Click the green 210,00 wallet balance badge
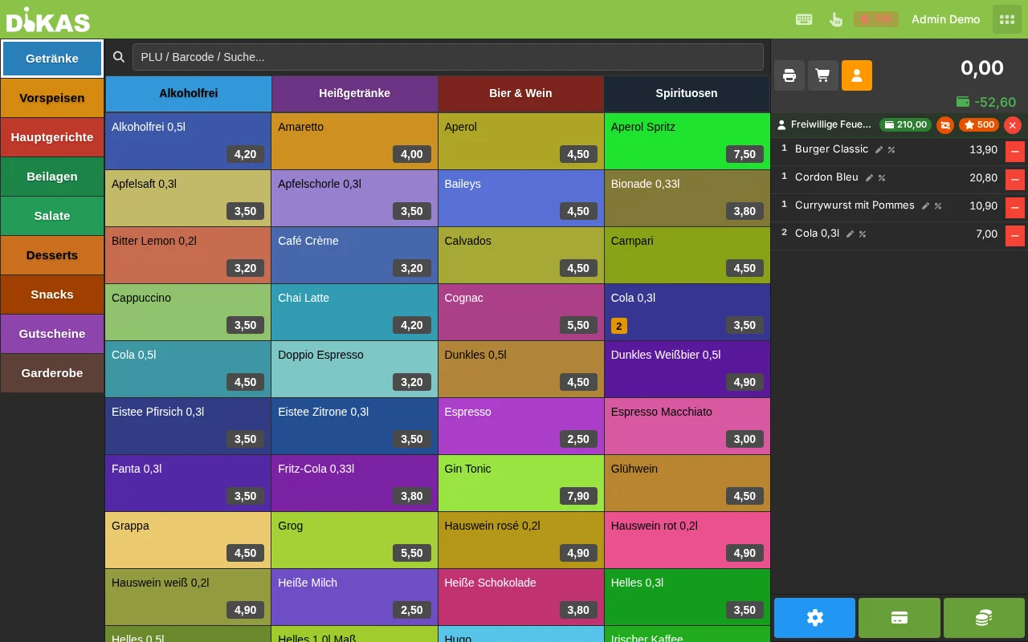1028x642 pixels. [906, 124]
